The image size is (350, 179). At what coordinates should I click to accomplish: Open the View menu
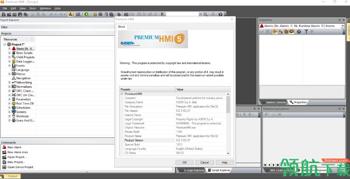(23, 8)
